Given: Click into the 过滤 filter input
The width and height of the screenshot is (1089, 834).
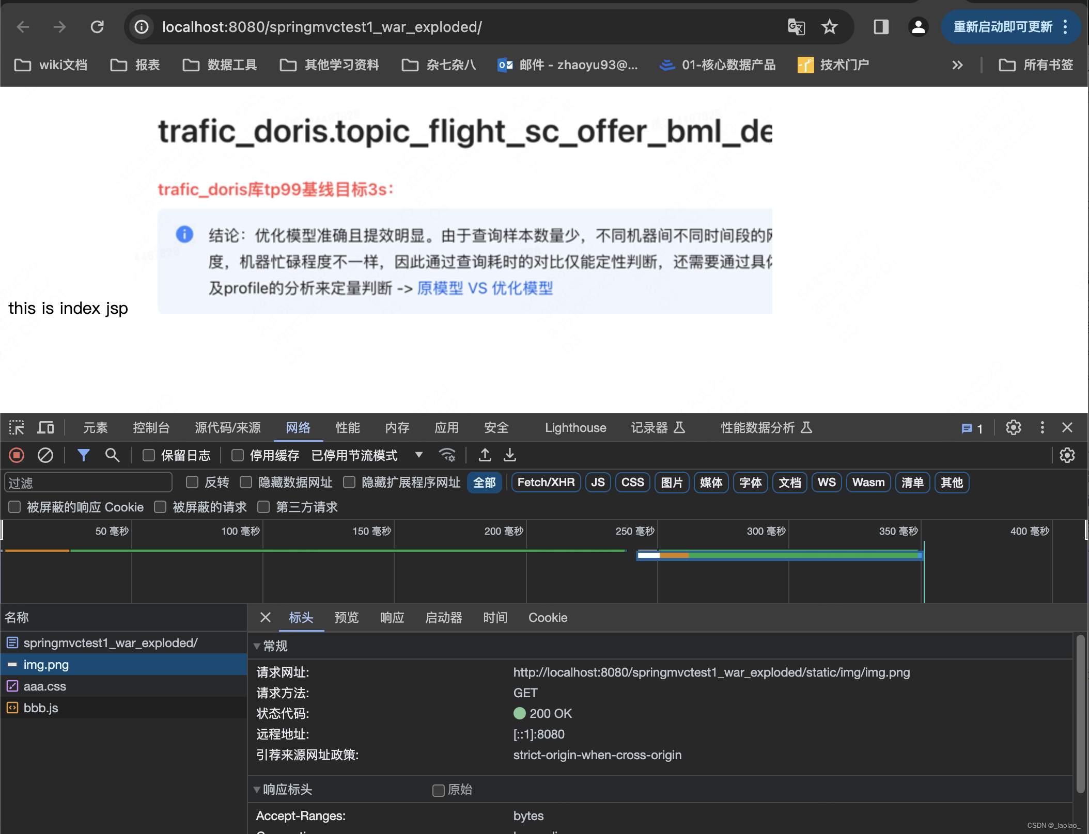Looking at the screenshot, I should click(x=88, y=483).
